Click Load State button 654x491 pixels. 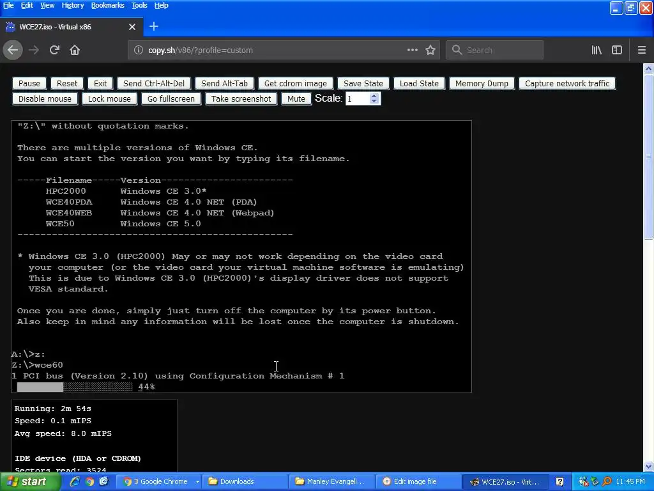click(419, 84)
